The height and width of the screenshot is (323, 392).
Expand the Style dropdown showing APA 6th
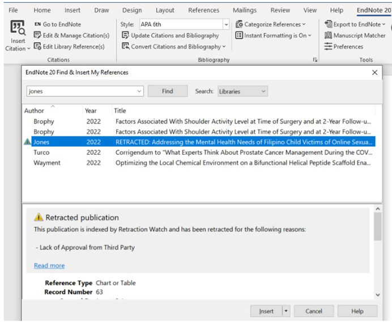[x=226, y=24]
